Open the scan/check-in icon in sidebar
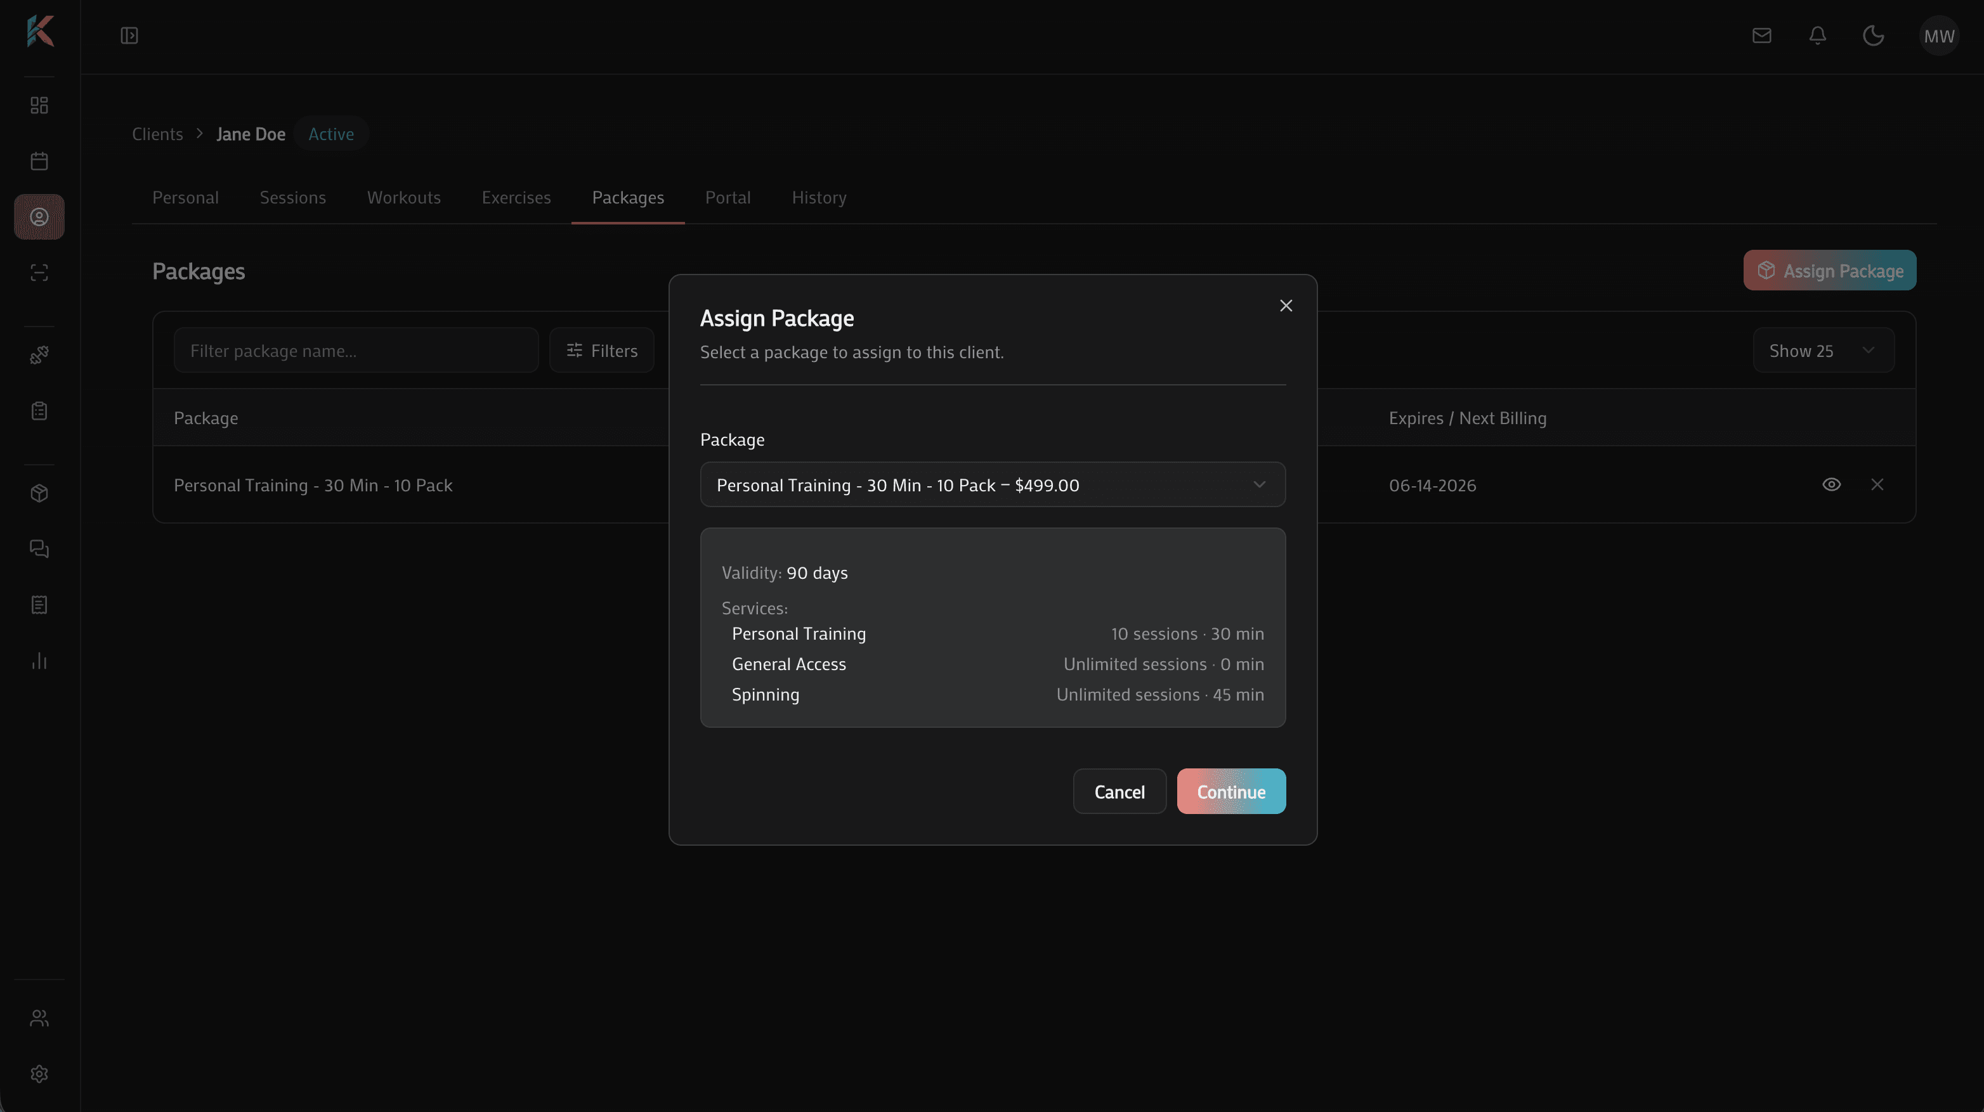This screenshot has height=1112, width=1984. [39, 273]
